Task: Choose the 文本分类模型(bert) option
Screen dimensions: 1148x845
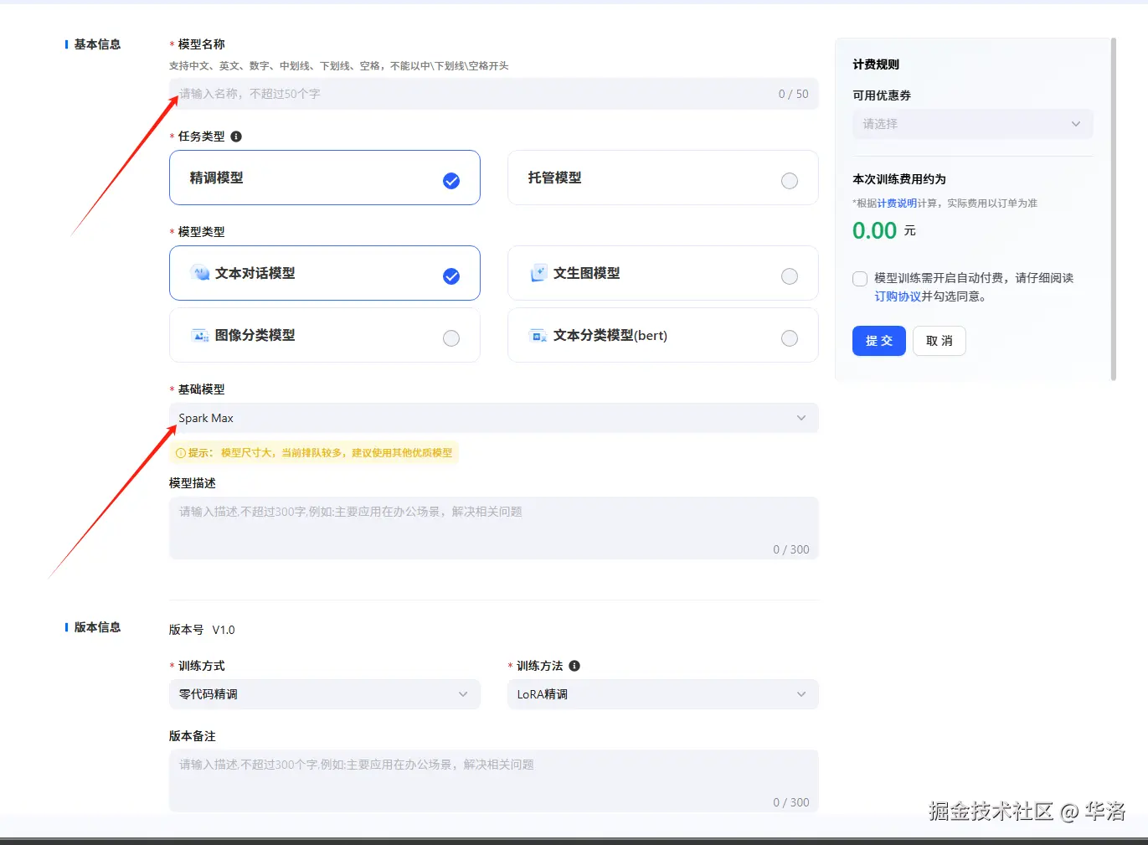Action: click(x=663, y=335)
